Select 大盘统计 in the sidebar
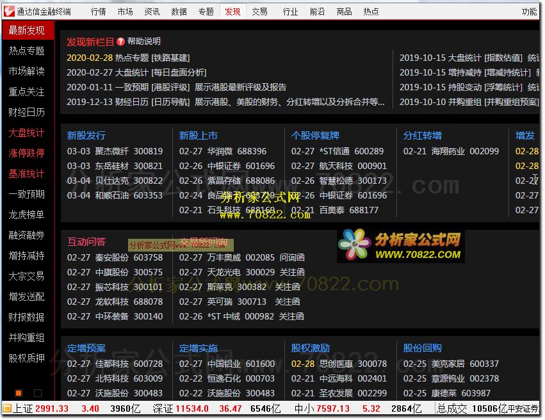 click(27, 133)
